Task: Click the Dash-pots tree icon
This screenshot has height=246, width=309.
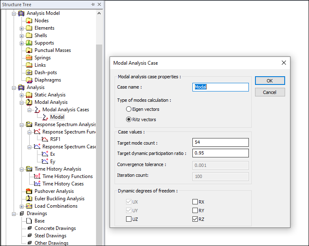Action: coord(29,73)
